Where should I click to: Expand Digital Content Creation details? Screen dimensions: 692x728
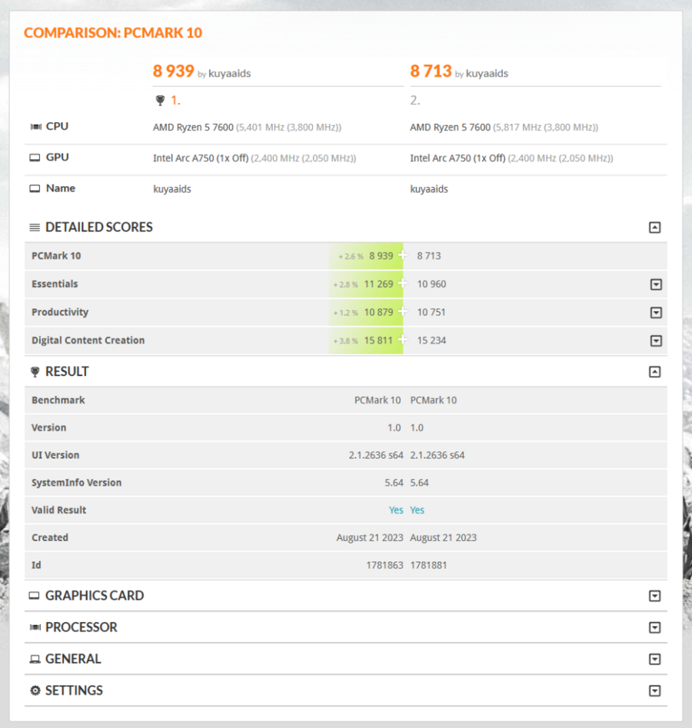656,341
